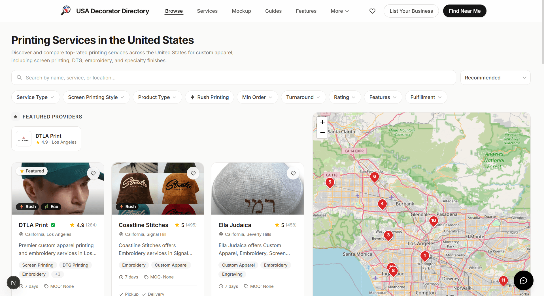Click the Engraving tag on Ella Judaica
The width and height of the screenshot is (544, 296).
tap(232, 274)
